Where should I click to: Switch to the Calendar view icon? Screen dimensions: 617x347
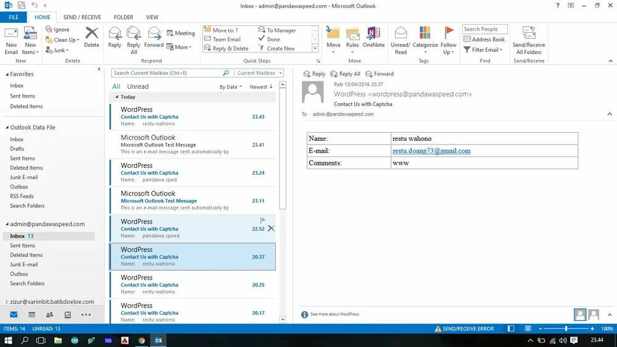click(32, 314)
